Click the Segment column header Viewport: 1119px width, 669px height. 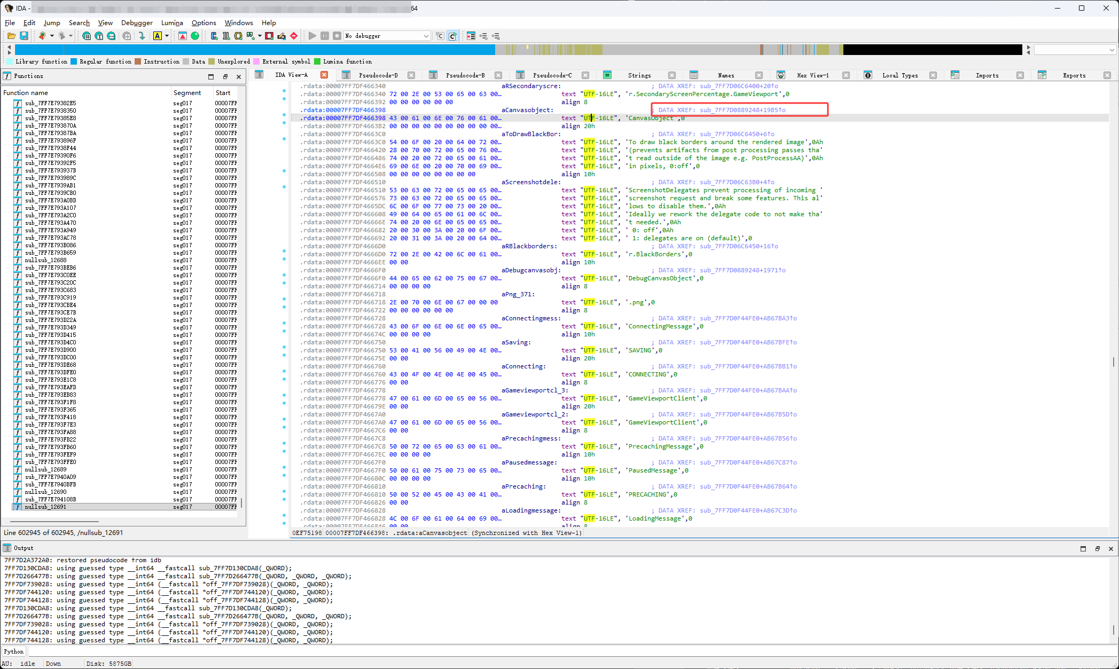click(x=187, y=93)
